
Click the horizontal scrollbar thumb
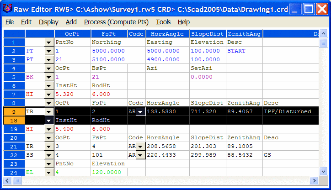[17, 180]
